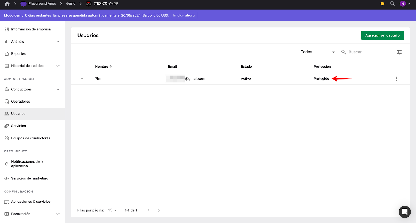Open Equipos de conductores
This screenshot has height=223, width=416.
coord(32,138)
